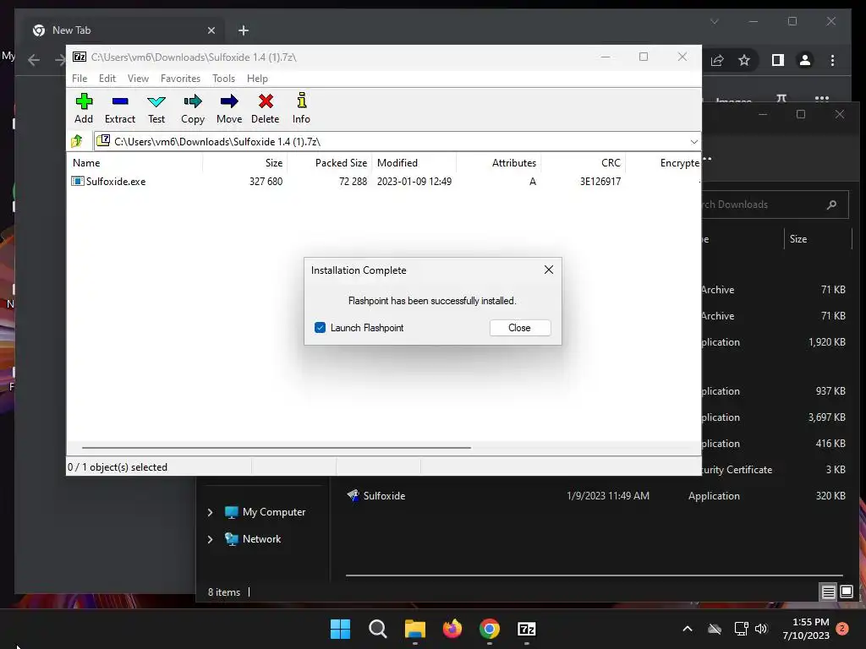This screenshot has width=866, height=649.
Task: Select the Security Certificate 3 KB row
Action: (775, 470)
